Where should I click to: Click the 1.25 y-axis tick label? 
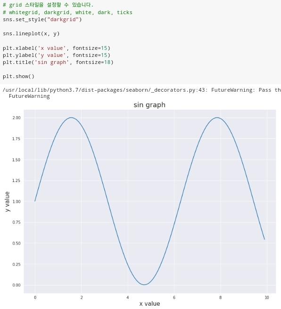pyautogui.click(x=17, y=181)
